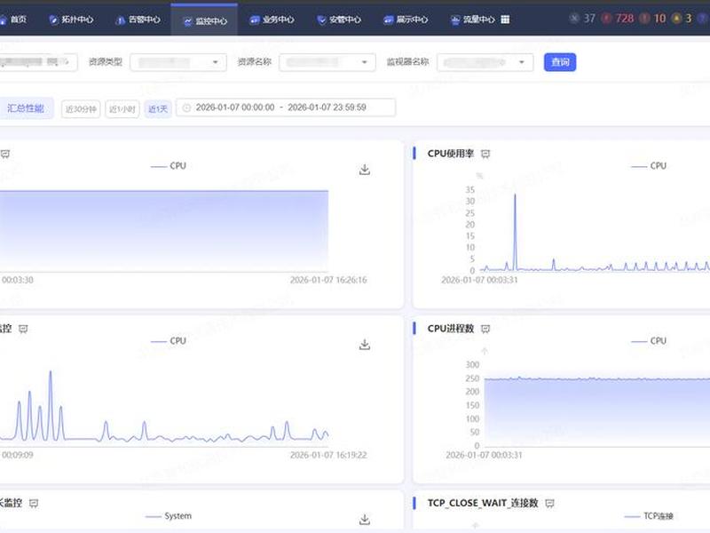Go to the 首页 nav item
This screenshot has width=710, height=533.
pos(13,20)
